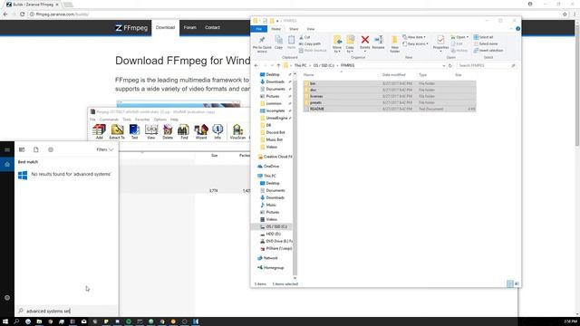
Task: Open the Contact page on the FFmpeg site
Action: pyautogui.click(x=212, y=28)
